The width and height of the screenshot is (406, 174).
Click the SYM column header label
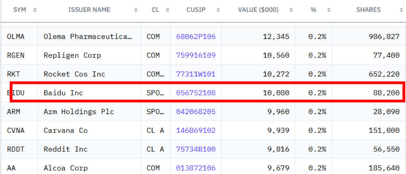point(20,10)
